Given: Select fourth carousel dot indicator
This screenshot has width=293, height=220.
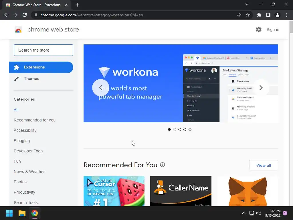Looking at the screenshot, I should pyautogui.click(x=185, y=129).
